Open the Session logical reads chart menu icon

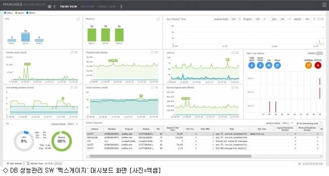(x=237, y=87)
